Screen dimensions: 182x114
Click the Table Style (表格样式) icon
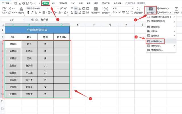[158, 8]
